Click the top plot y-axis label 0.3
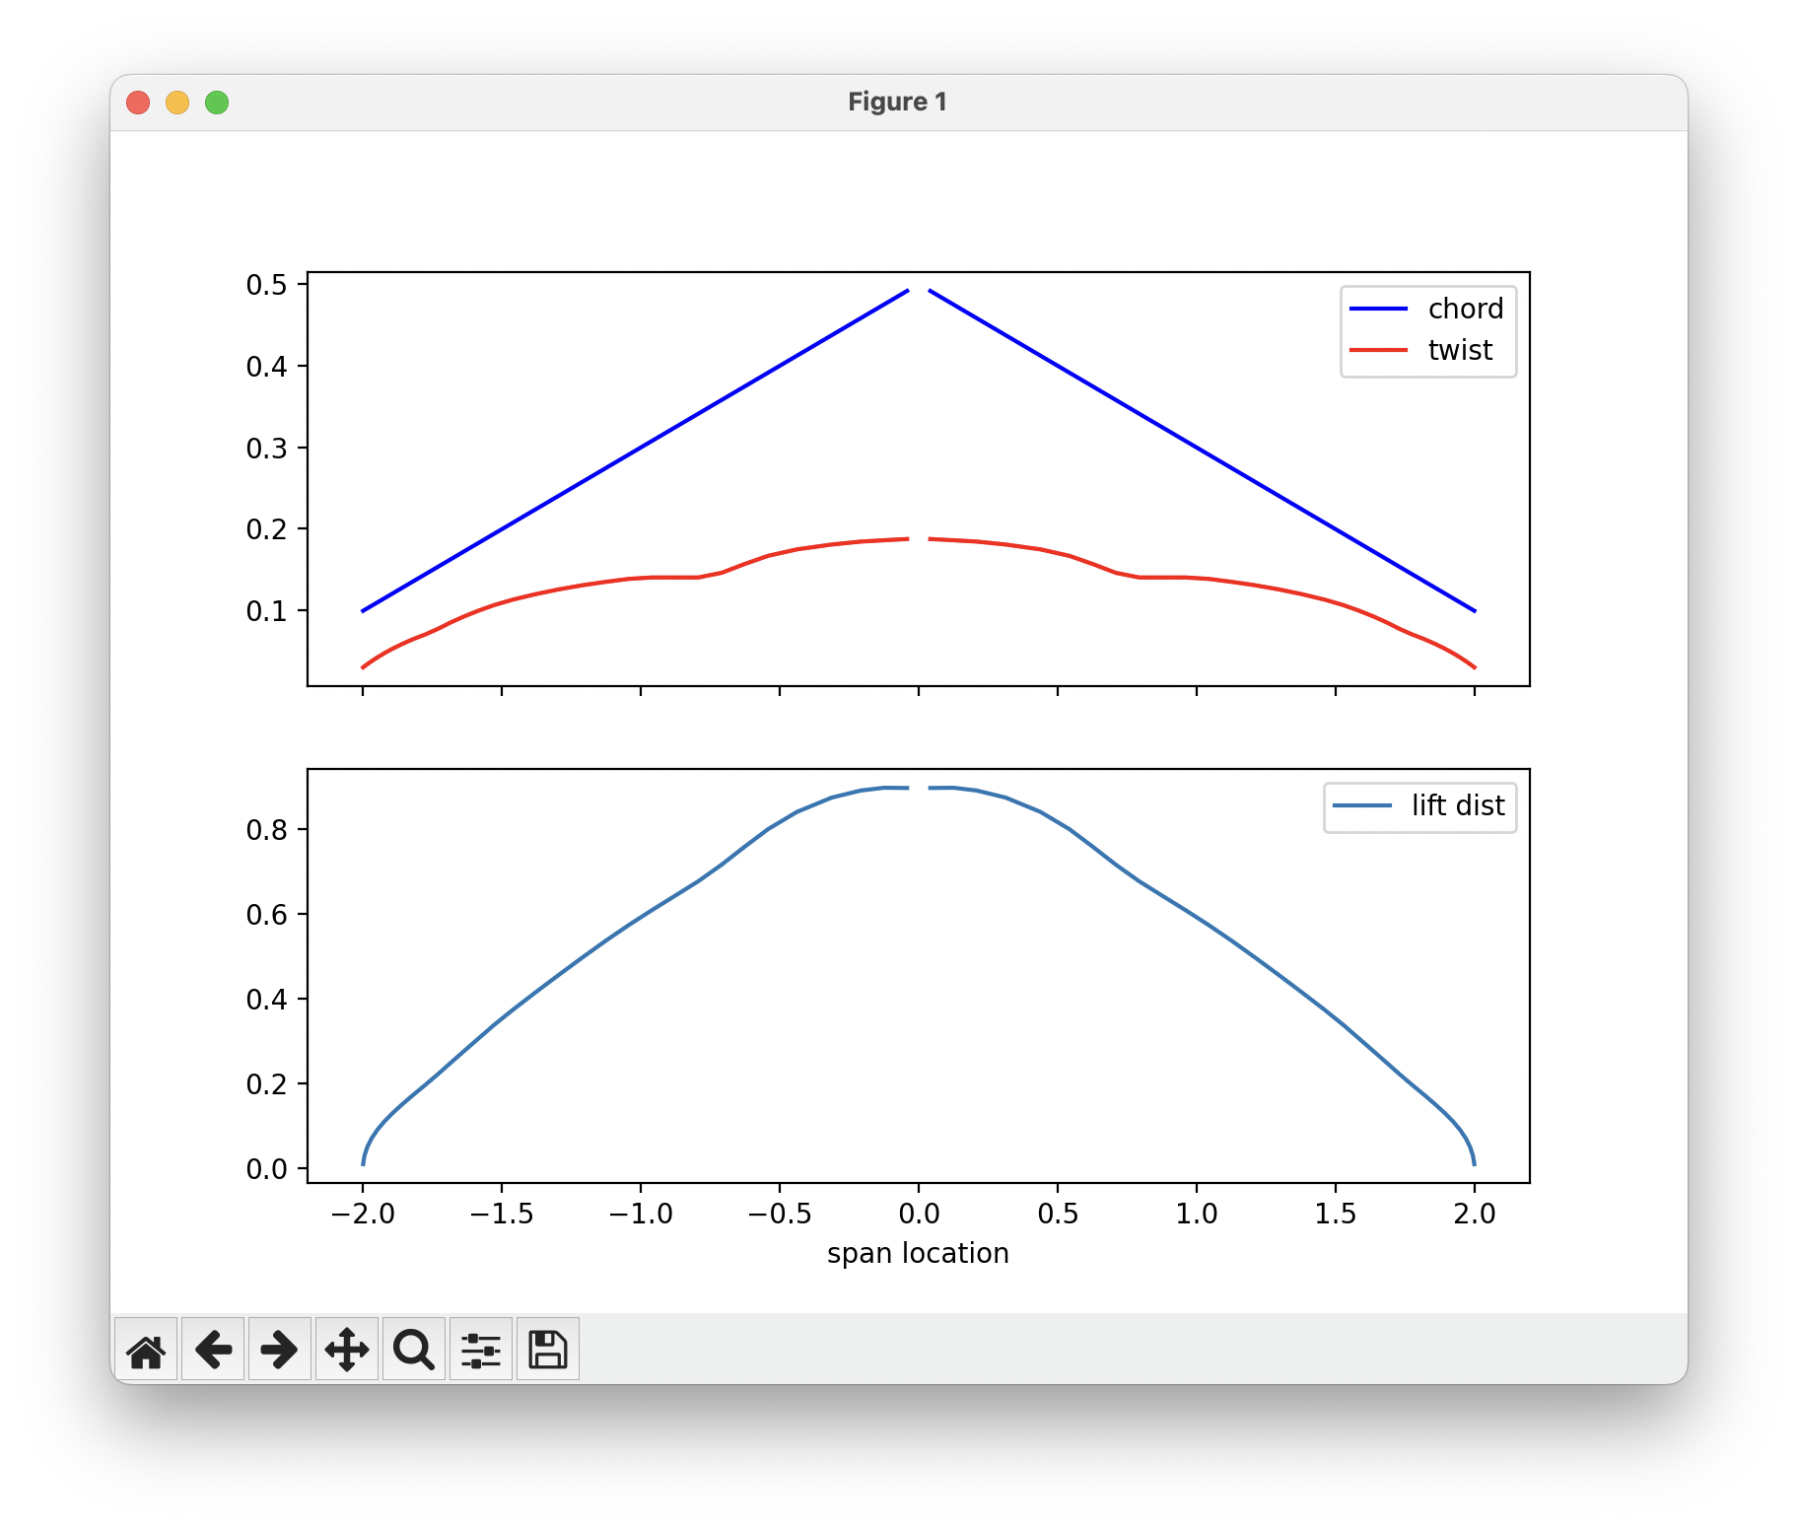The height and width of the screenshot is (1530, 1798). (x=266, y=449)
